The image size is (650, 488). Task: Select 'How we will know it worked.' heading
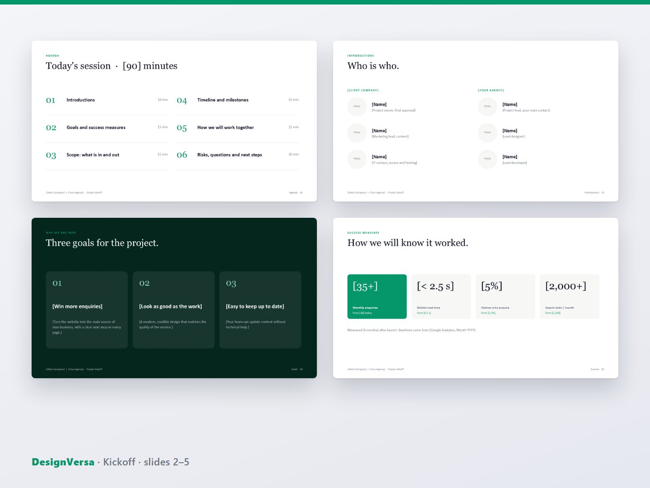pos(408,243)
